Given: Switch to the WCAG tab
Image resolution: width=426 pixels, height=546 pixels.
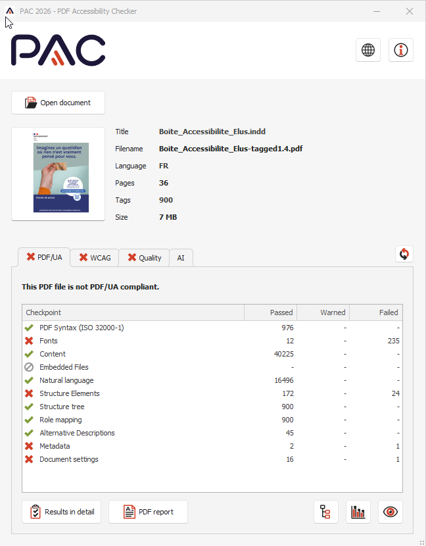Looking at the screenshot, I should (95, 258).
